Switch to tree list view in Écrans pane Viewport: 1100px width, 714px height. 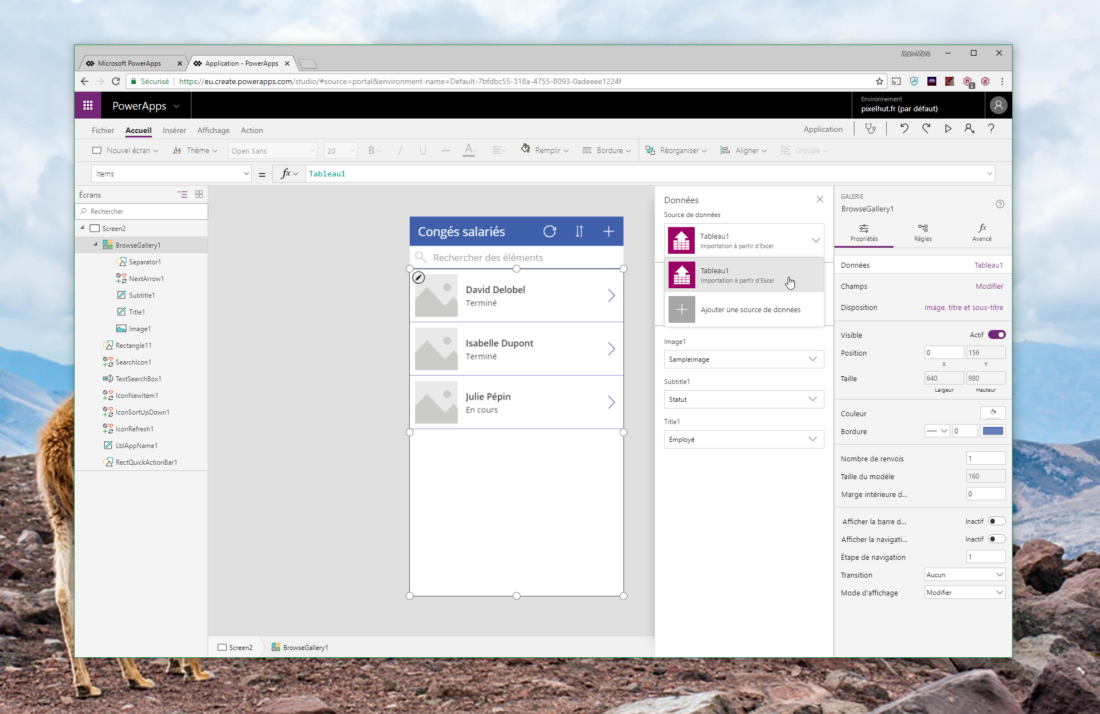183,194
